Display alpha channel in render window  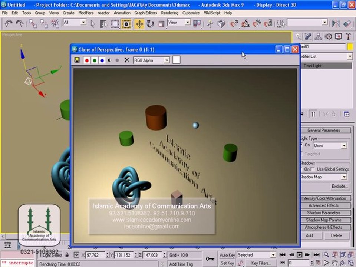click(x=110, y=60)
